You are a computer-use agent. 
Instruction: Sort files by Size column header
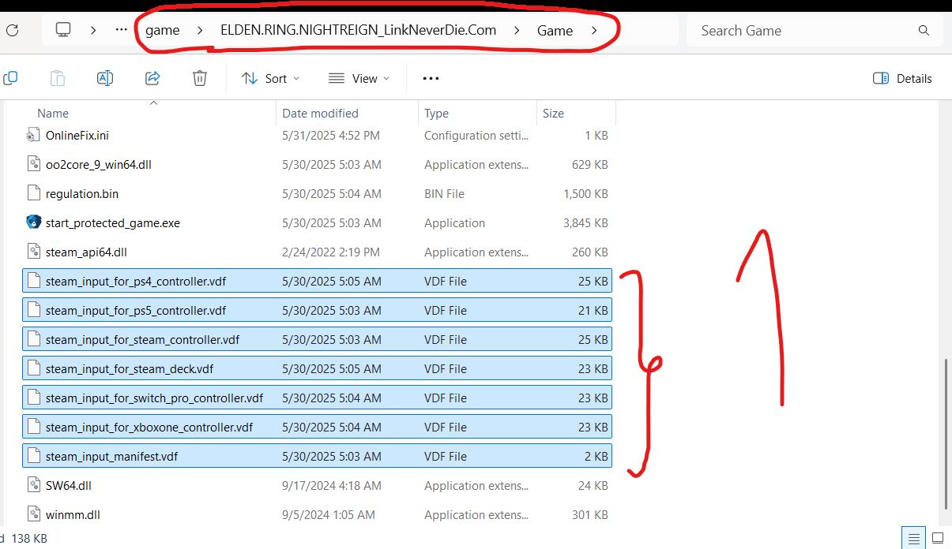[x=553, y=113]
